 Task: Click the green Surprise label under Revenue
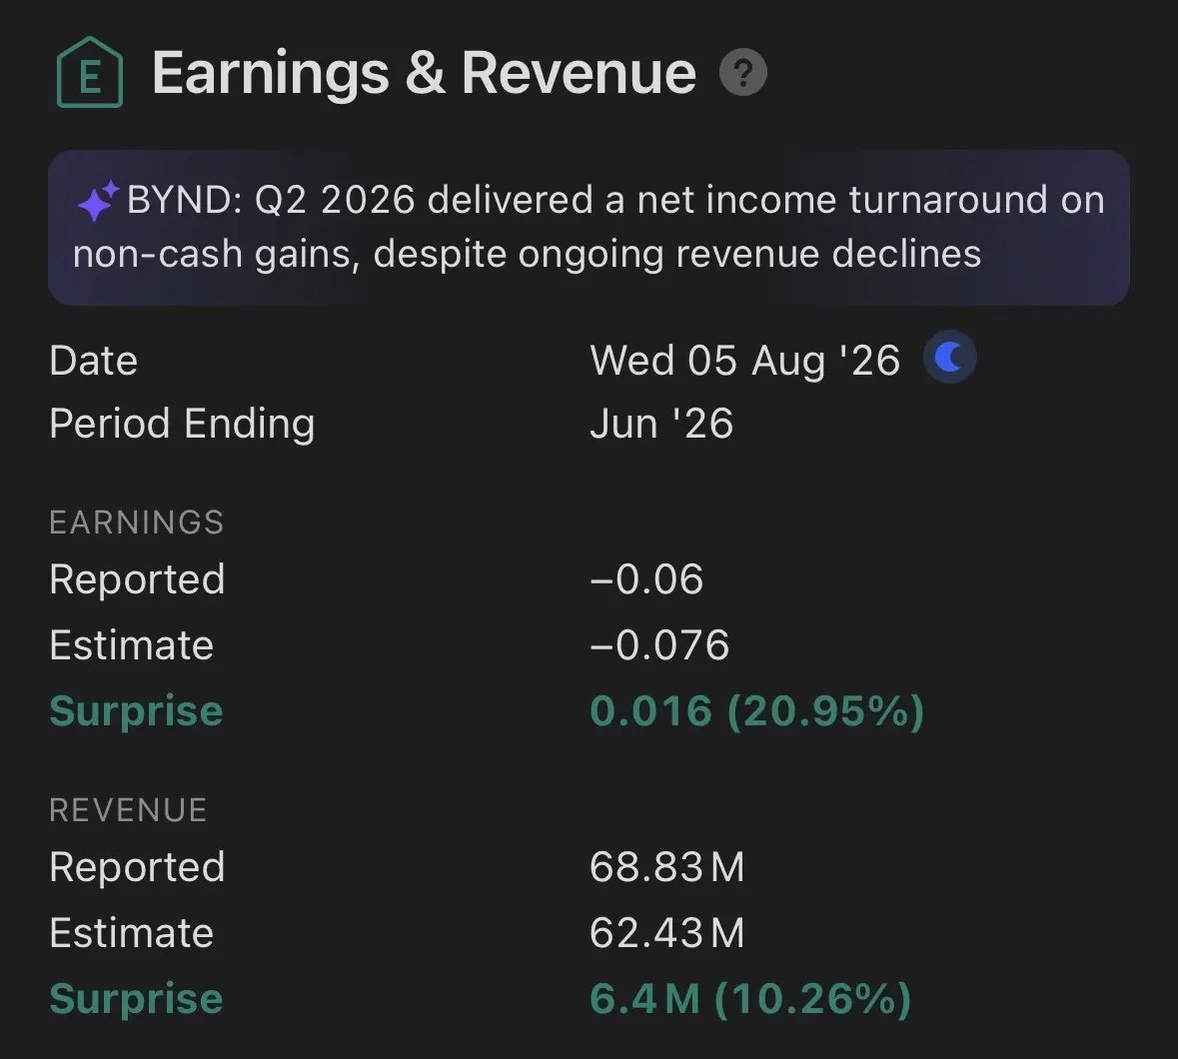coord(136,999)
